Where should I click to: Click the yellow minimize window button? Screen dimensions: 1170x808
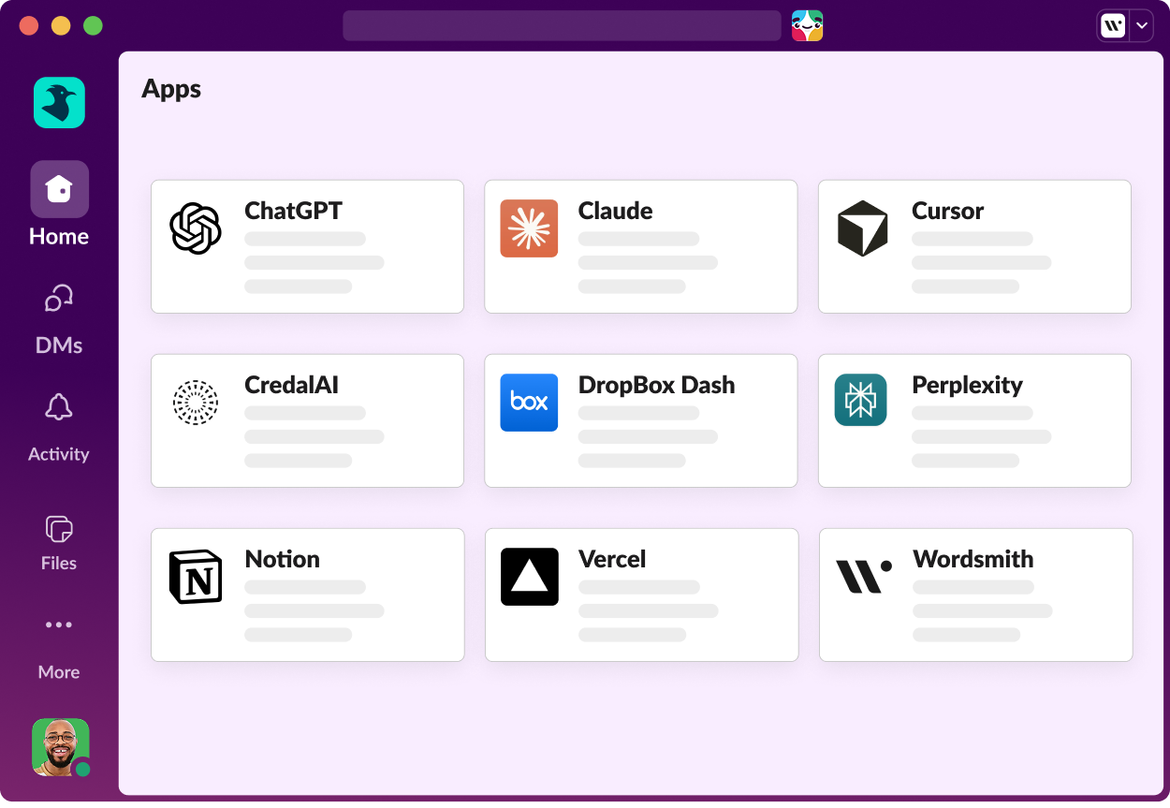(61, 25)
